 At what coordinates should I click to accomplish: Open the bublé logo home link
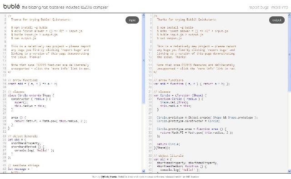[x=11, y=6]
